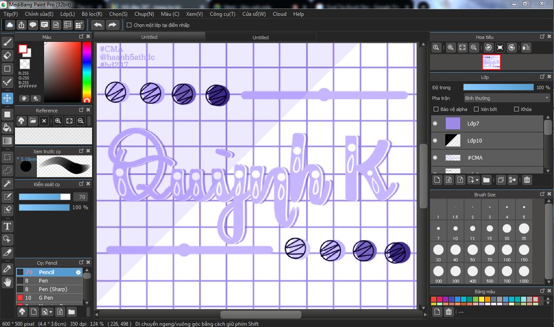Open Pencil brush settings gear
This screenshot has width=554, height=327.
click(x=78, y=272)
